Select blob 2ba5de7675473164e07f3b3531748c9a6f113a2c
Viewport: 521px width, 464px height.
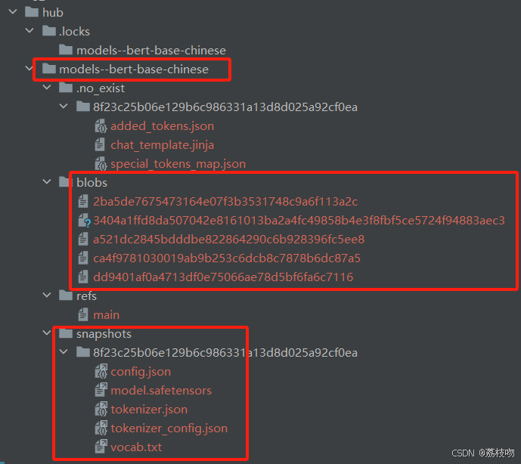pos(225,201)
